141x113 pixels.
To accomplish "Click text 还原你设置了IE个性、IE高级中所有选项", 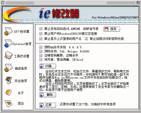I will click(88, 104).
